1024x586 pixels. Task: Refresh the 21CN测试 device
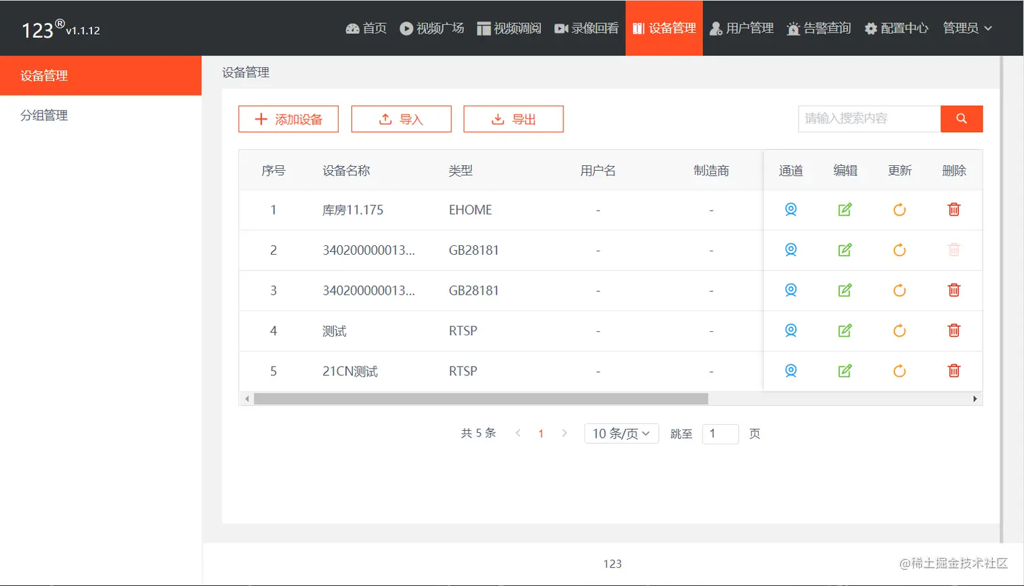[899, 371]
